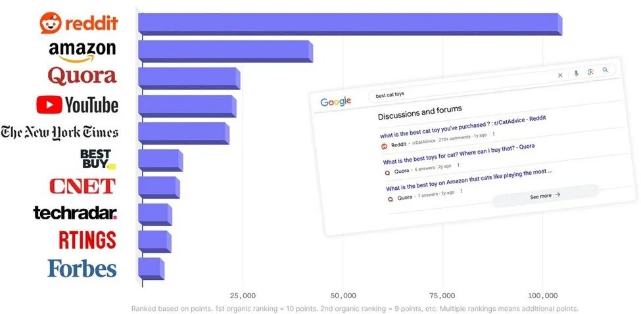Open three-dot menu beside the Reddit result
641x314 pixels.
click(494, 135)
